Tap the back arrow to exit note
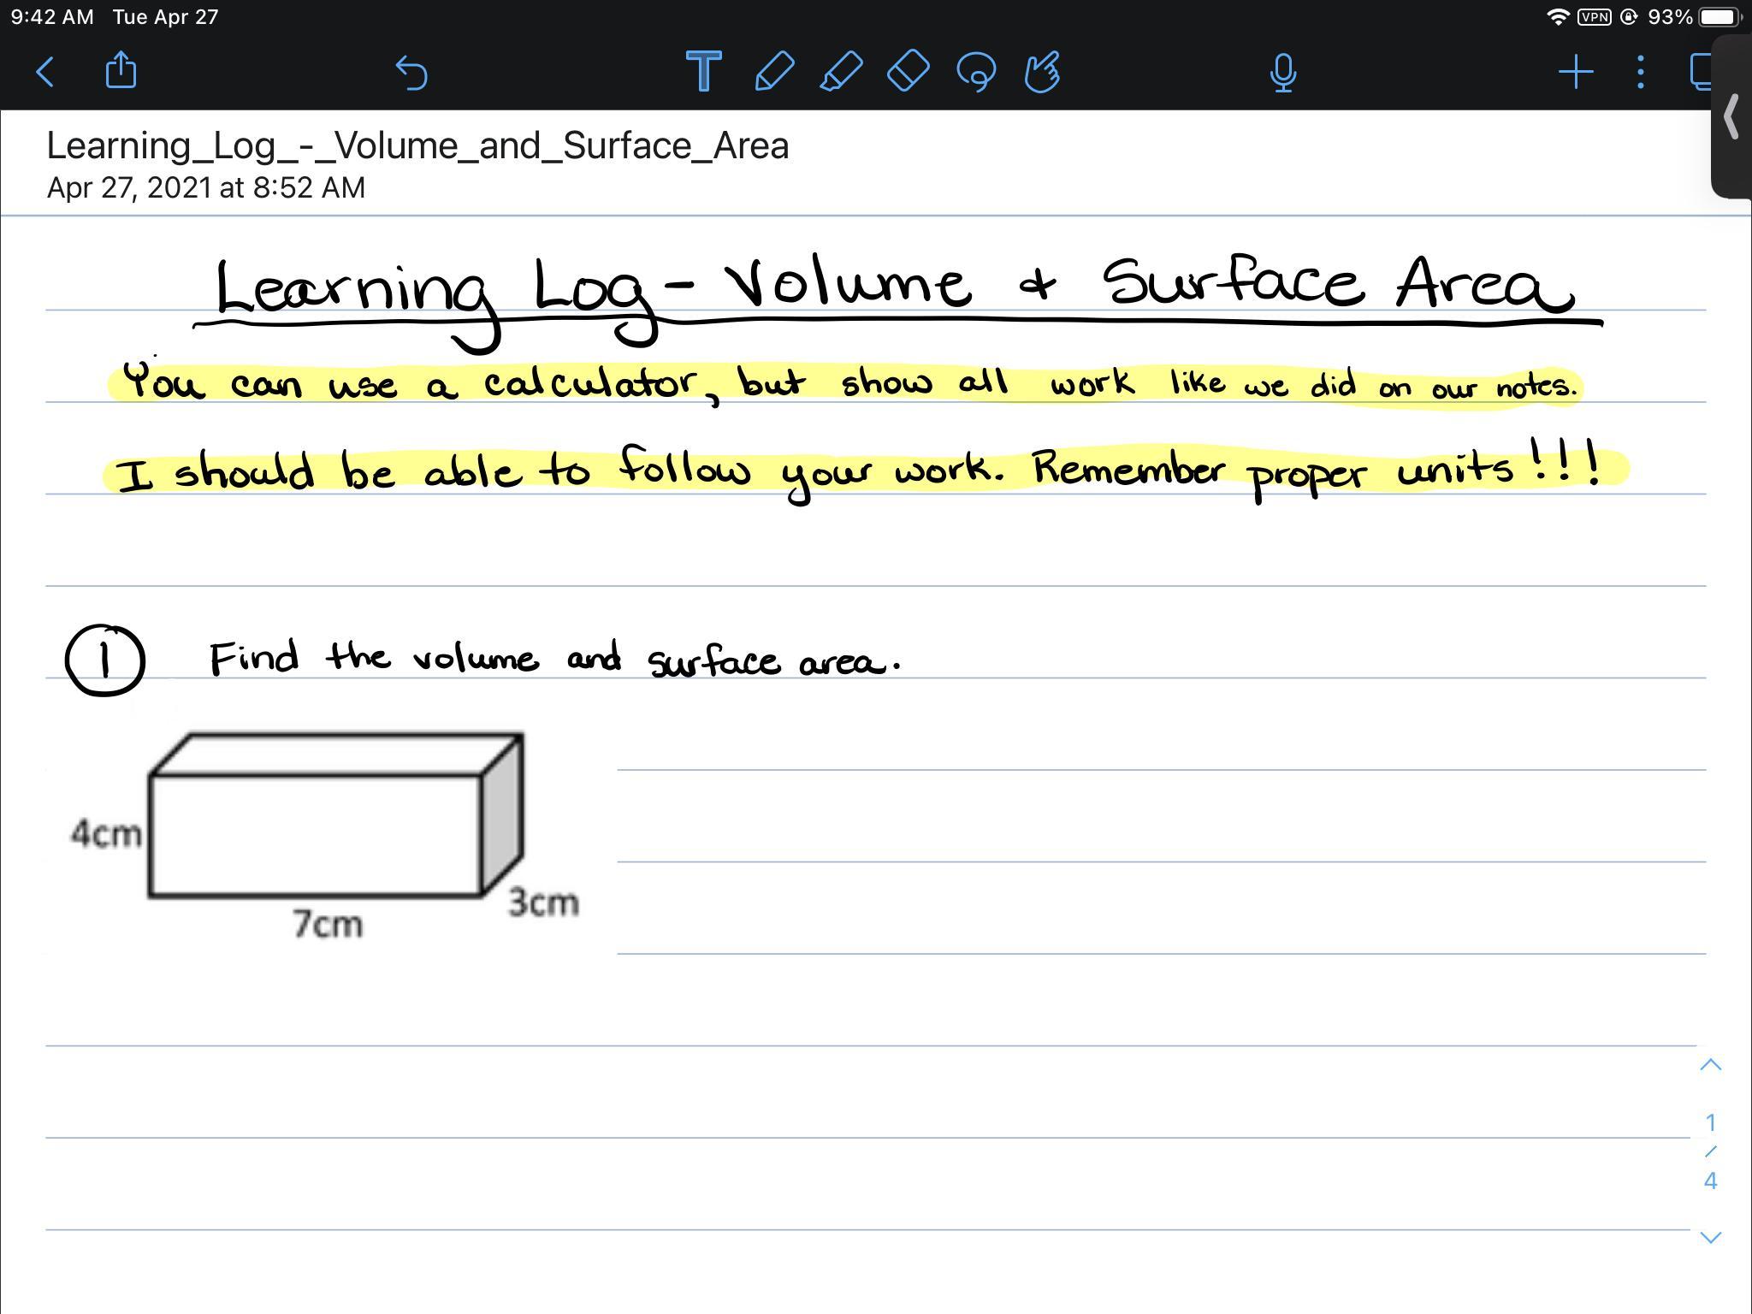 [46, 72]
